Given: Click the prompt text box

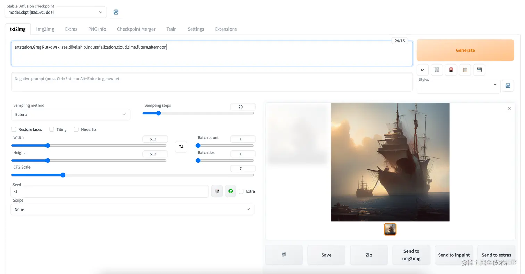Looking at the screenshot, I should [x=212, y=53].
